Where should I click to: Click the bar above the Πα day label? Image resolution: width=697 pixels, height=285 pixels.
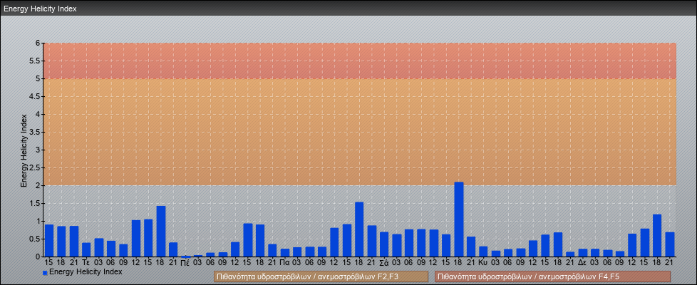(285, 252)
